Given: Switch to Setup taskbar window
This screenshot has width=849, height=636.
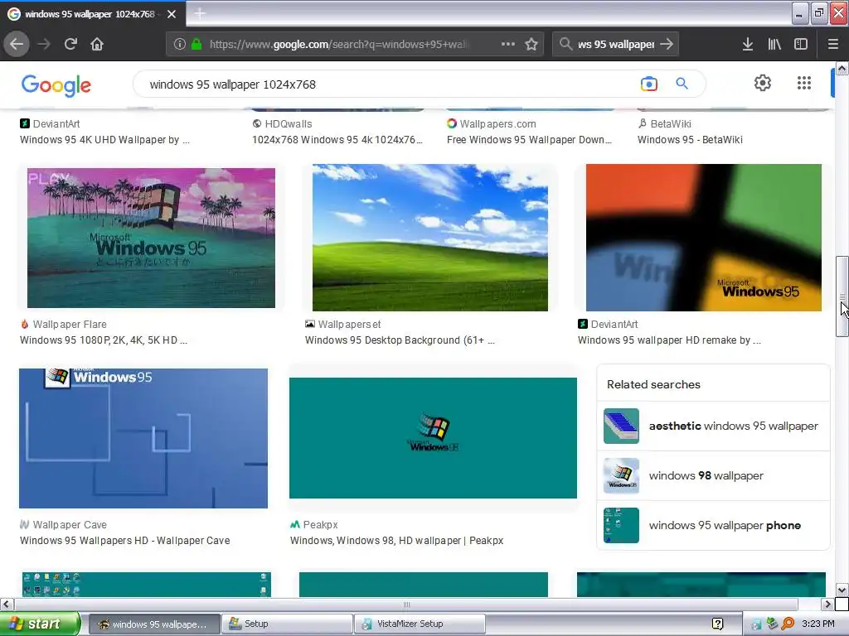Looking at the screenshot, I should 287,624.
